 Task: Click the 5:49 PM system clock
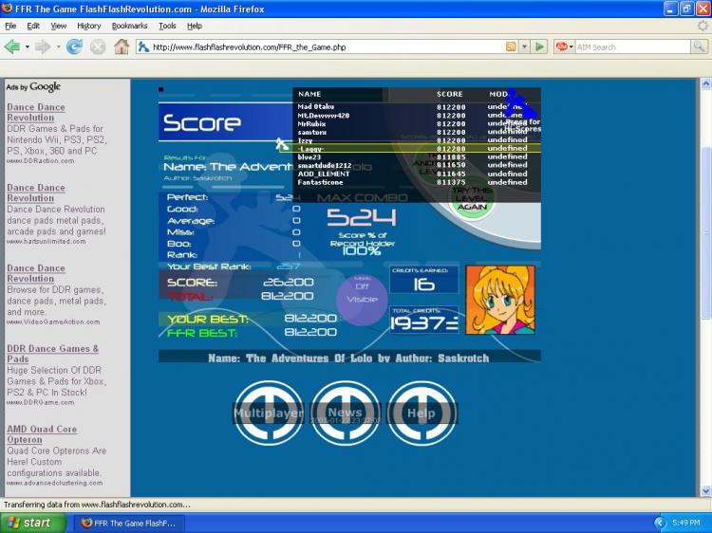click(x=686, y=523)
